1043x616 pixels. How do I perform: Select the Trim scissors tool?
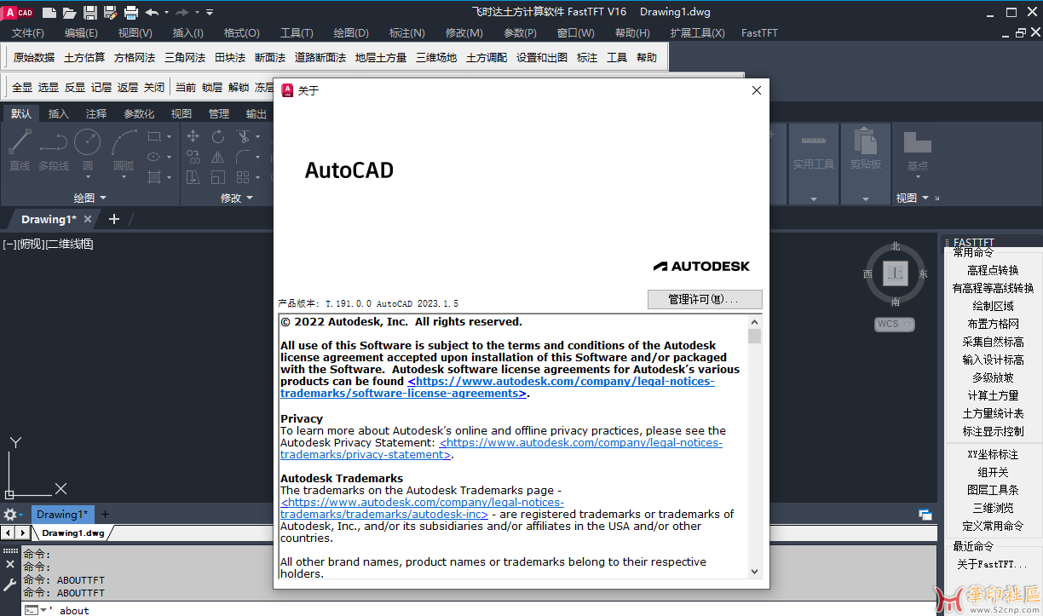tap(244, 136)
